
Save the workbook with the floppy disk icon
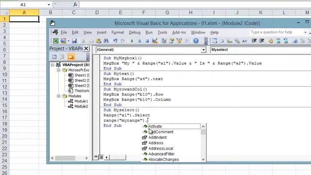click(x=74, y=41)
